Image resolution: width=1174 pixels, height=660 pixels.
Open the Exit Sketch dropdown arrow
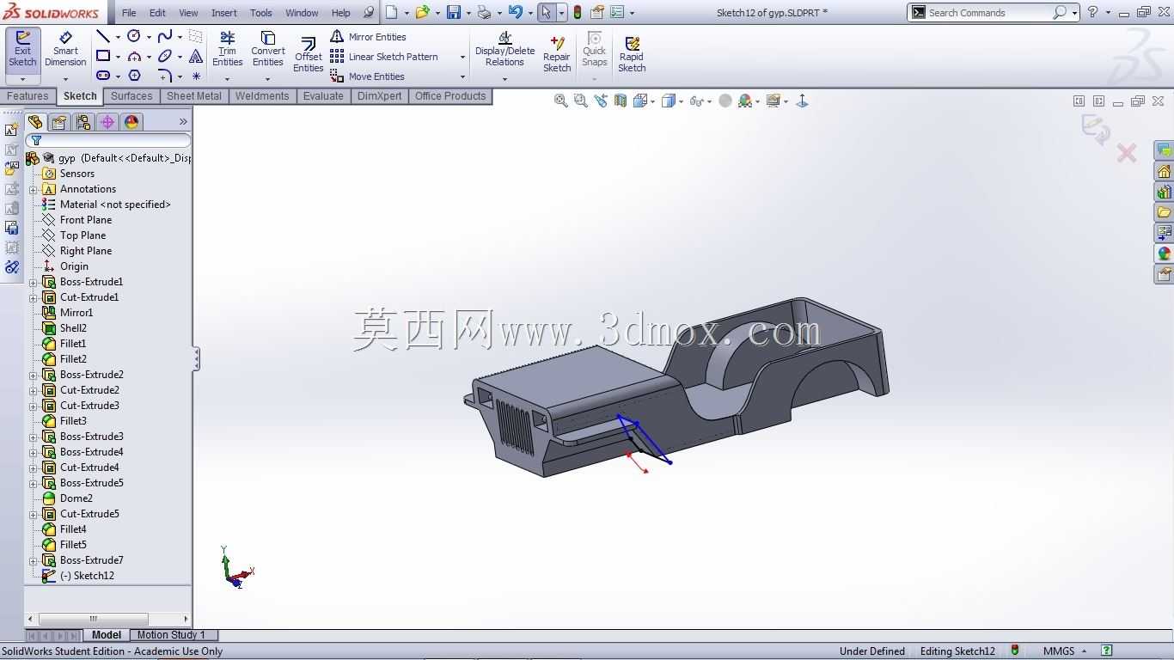22,79
